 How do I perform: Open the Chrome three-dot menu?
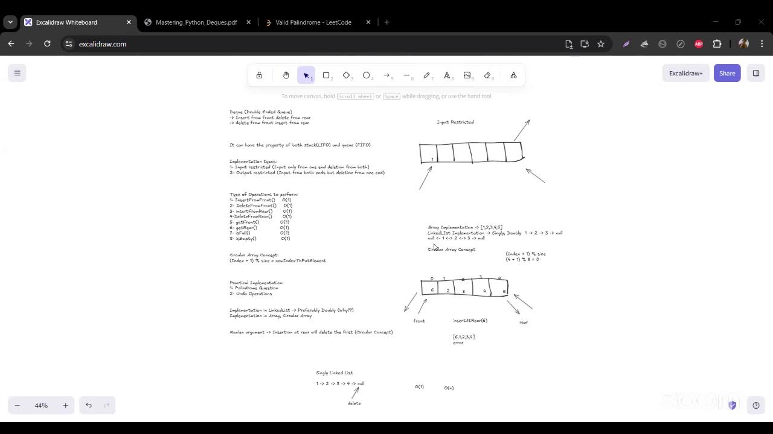click(762, 44)
